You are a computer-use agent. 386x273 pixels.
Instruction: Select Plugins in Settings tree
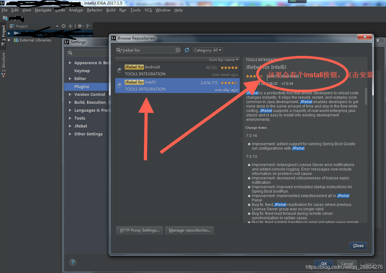tap(87, 86)
